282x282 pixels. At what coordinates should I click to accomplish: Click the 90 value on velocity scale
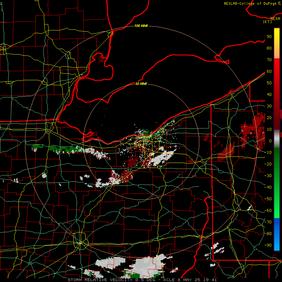tap(269, 37)
